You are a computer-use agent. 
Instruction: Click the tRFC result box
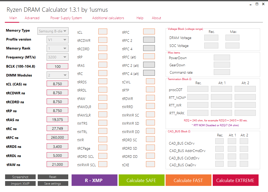click(x=149, y=31)
